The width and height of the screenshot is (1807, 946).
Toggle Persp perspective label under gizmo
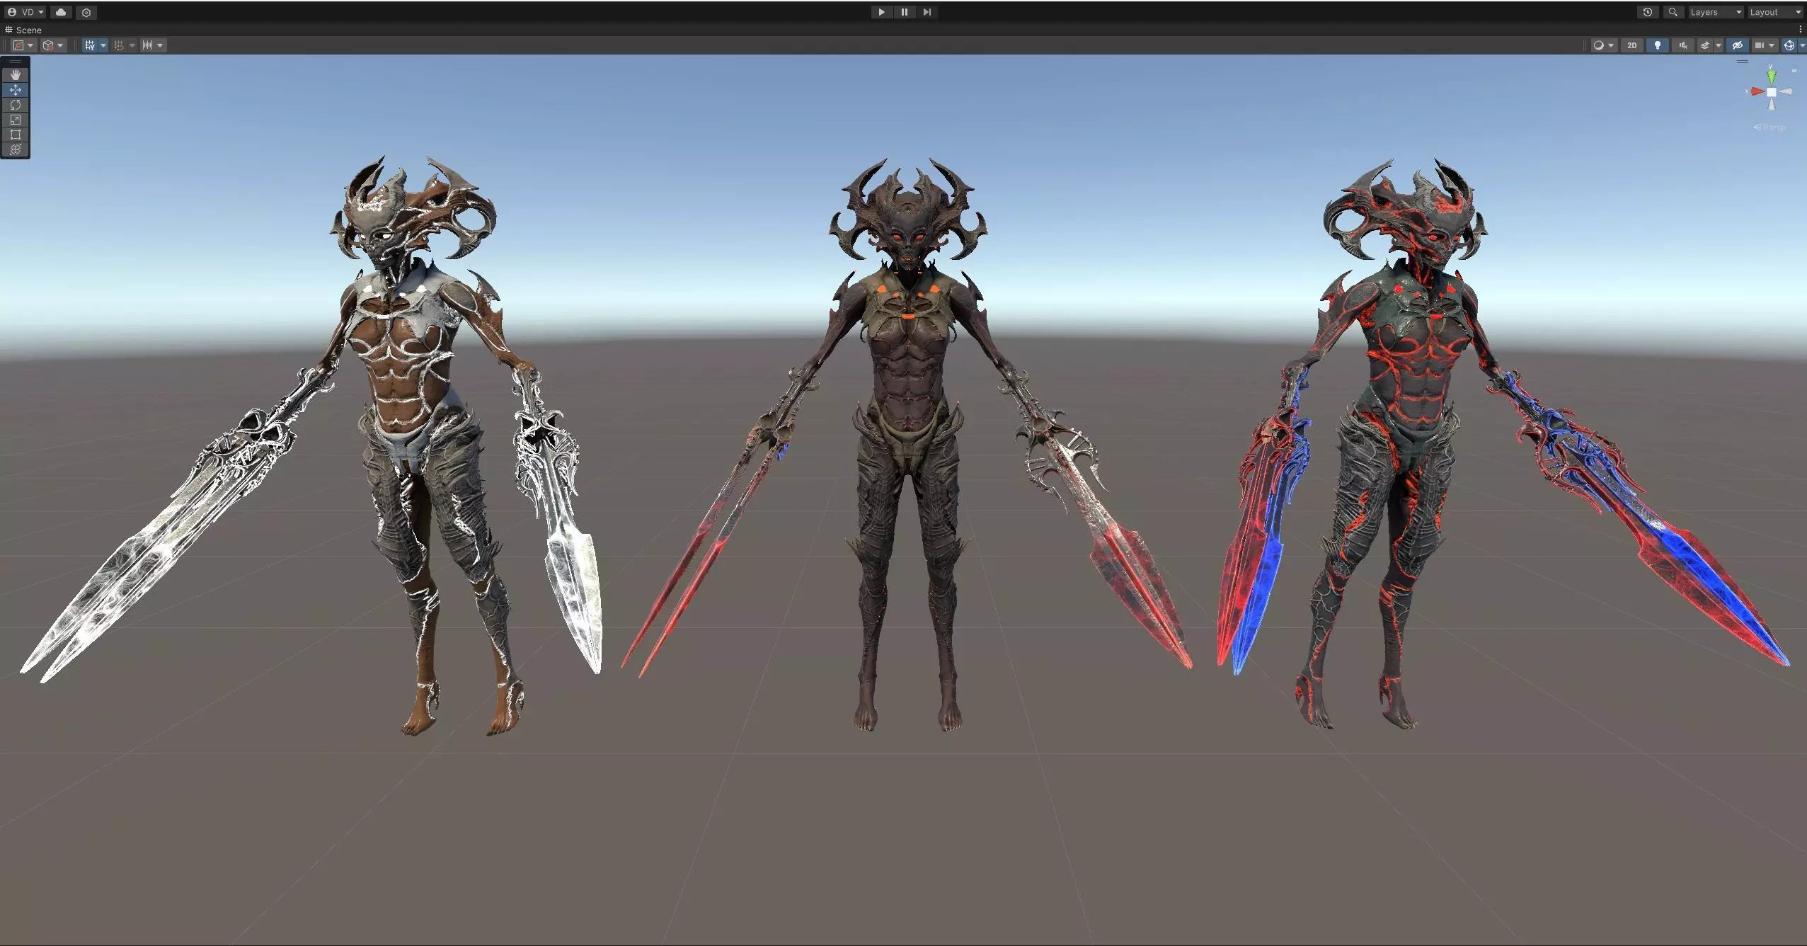pos(1770,127)
